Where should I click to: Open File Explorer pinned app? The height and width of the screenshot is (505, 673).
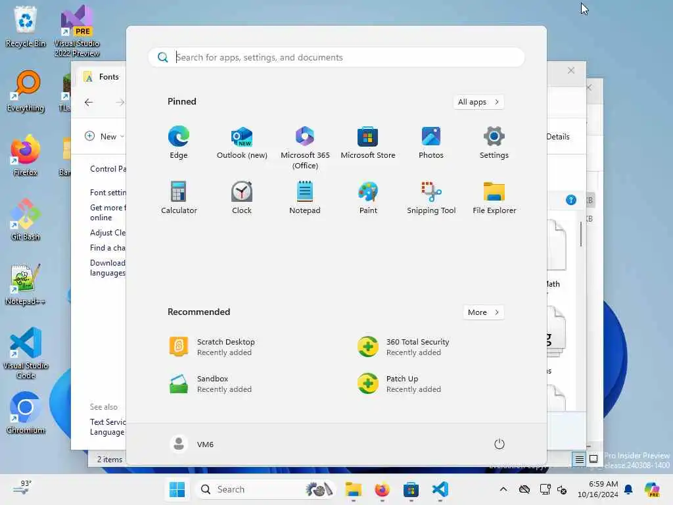tap(494, 197)
